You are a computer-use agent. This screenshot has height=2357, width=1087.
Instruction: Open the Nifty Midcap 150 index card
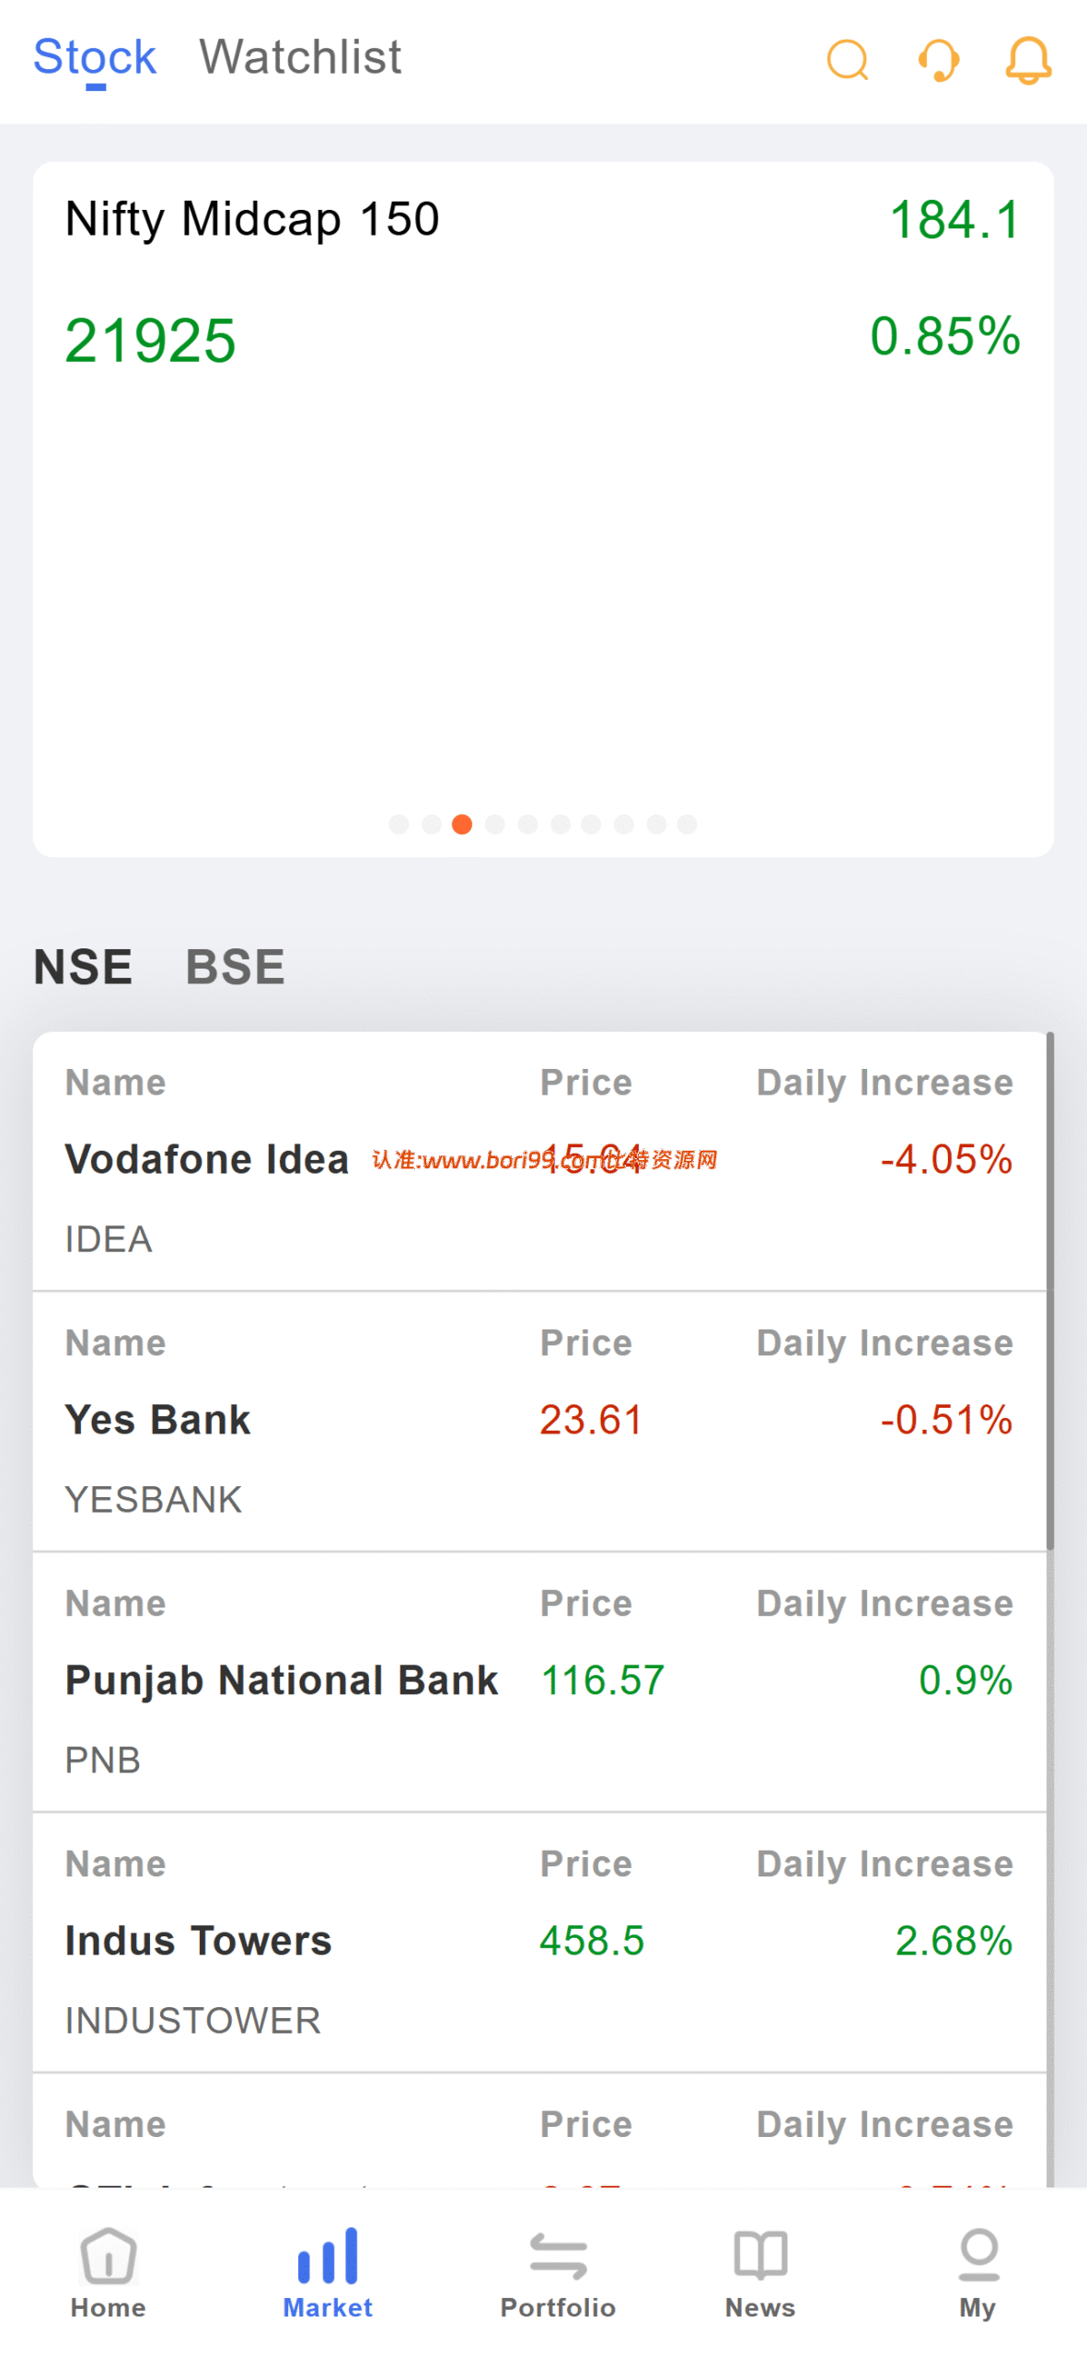[x=543, y=509]
